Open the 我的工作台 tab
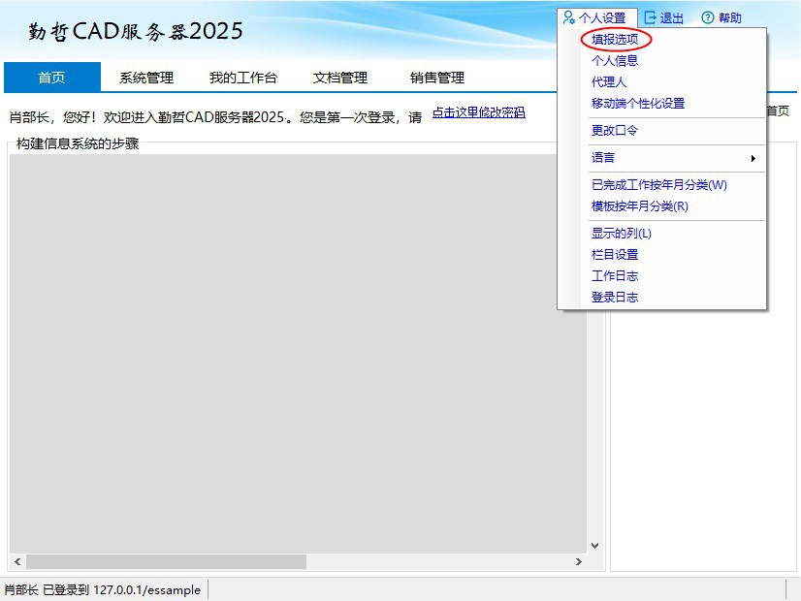Viewport: 801px width, 601px height. point(243,78)
